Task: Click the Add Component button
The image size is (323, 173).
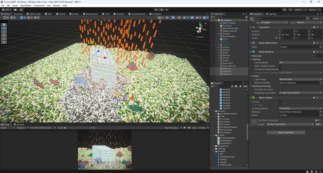Action: [286, 132]
